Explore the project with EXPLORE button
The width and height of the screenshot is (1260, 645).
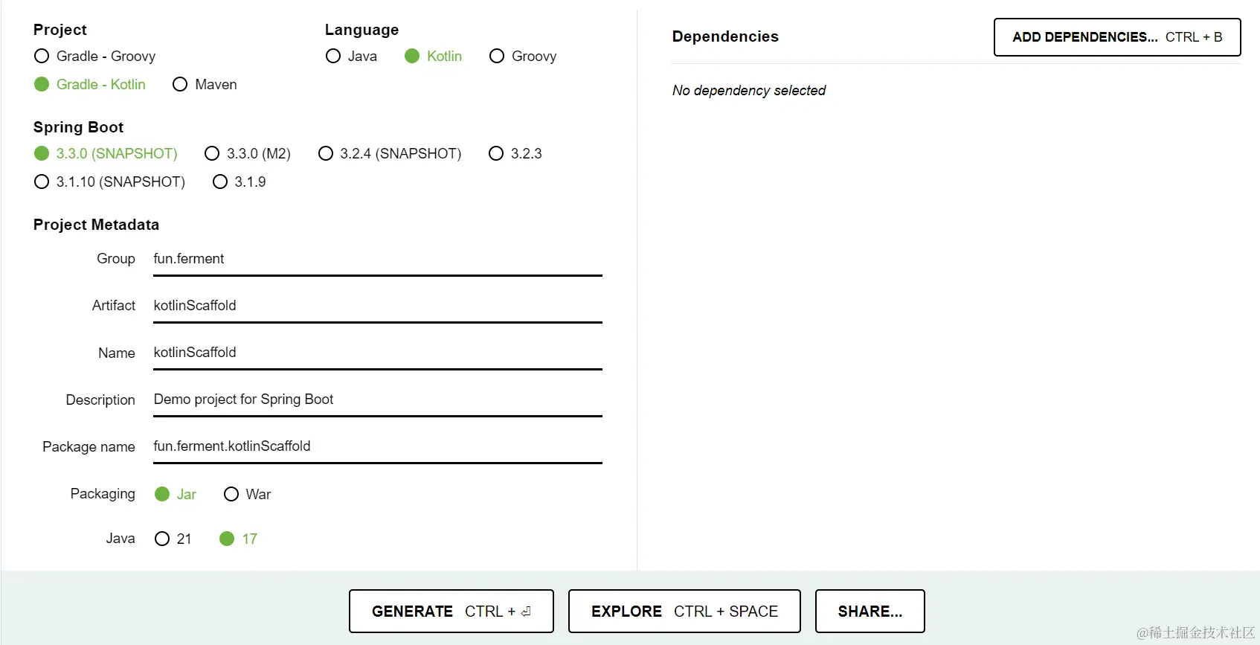[x=684, y=612]
